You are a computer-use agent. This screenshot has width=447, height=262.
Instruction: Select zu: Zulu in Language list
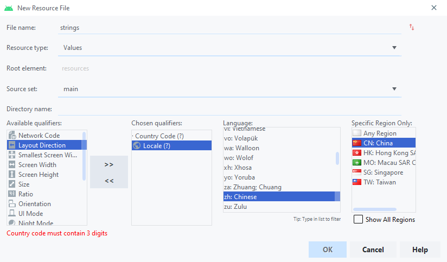pos(237,207)
